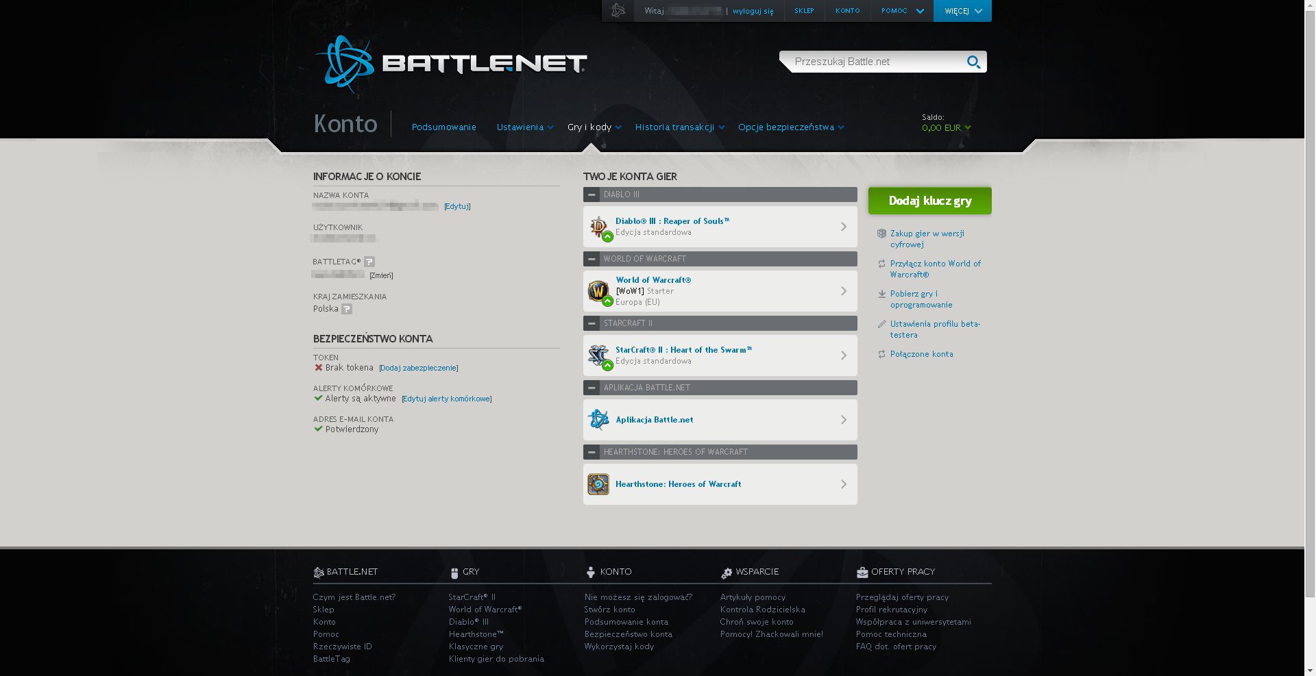This screenshot has height=676, width=1316.
Task: Open Pobierz gry i oprogramowanie link
Action: [x=921, y=299]
